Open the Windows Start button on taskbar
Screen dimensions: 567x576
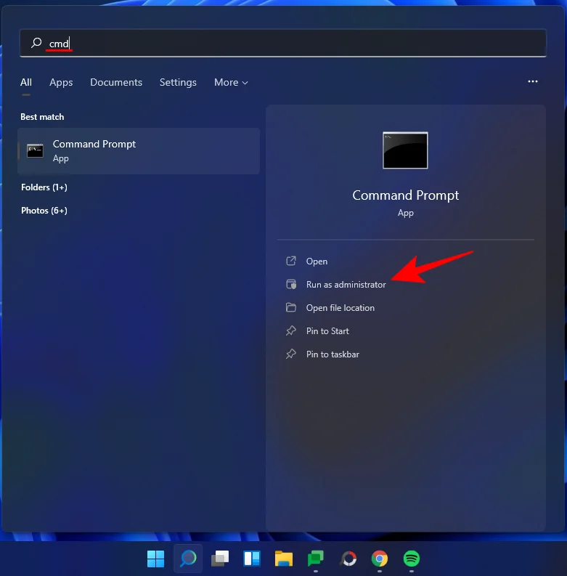pos(155,559)
